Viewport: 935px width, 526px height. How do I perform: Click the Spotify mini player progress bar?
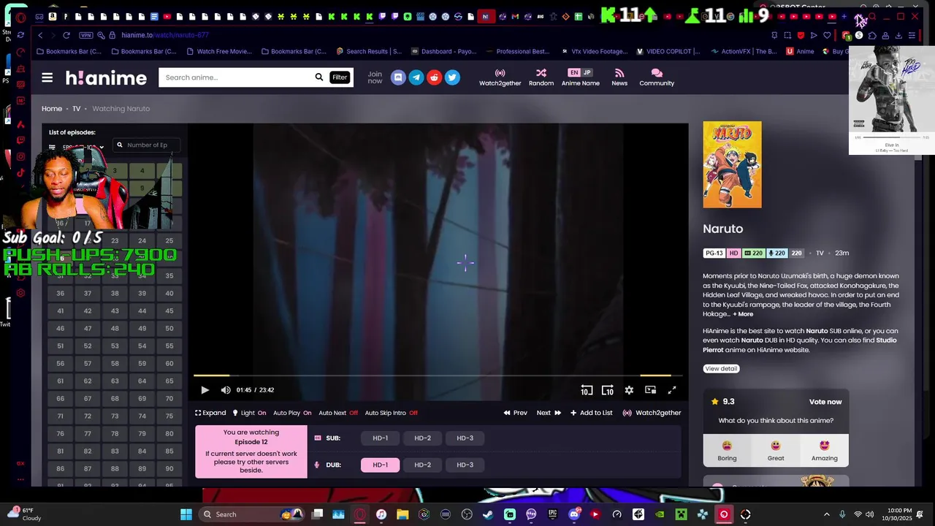893,137
